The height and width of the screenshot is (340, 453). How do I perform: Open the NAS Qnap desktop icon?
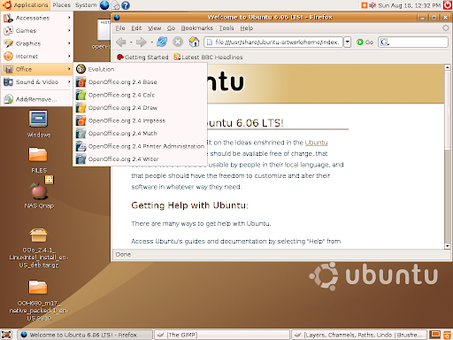click(x=39, y=193)
